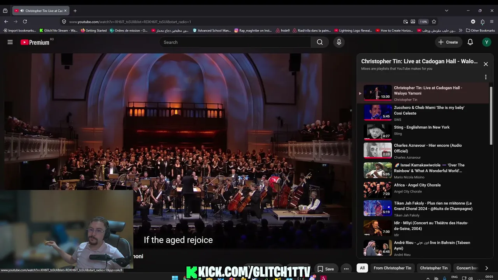498x280 pixels.
Task: Play André Rieu live in Bahrain thumbnail
Action: point(377,248)
